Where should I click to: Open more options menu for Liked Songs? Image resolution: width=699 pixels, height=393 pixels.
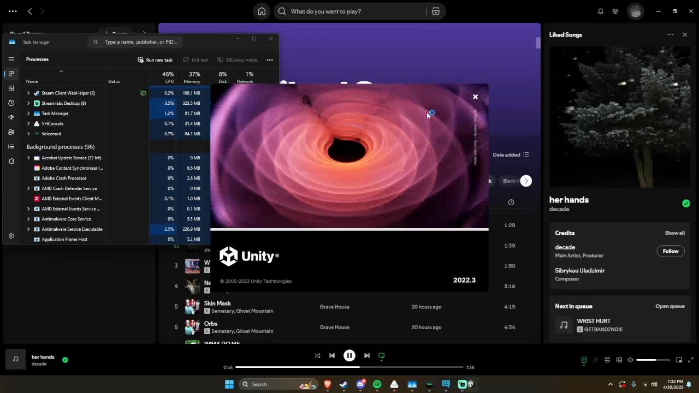pos(670,34)
